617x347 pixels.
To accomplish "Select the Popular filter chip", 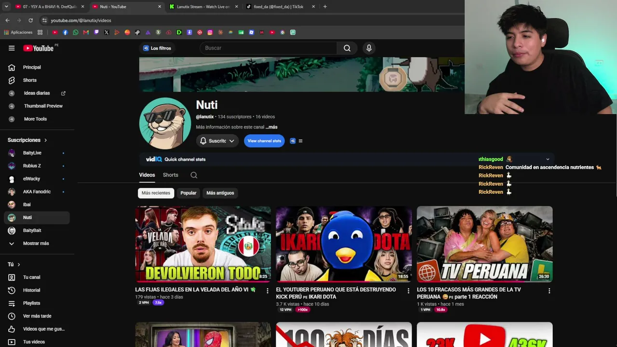I will tap(188, 193).
